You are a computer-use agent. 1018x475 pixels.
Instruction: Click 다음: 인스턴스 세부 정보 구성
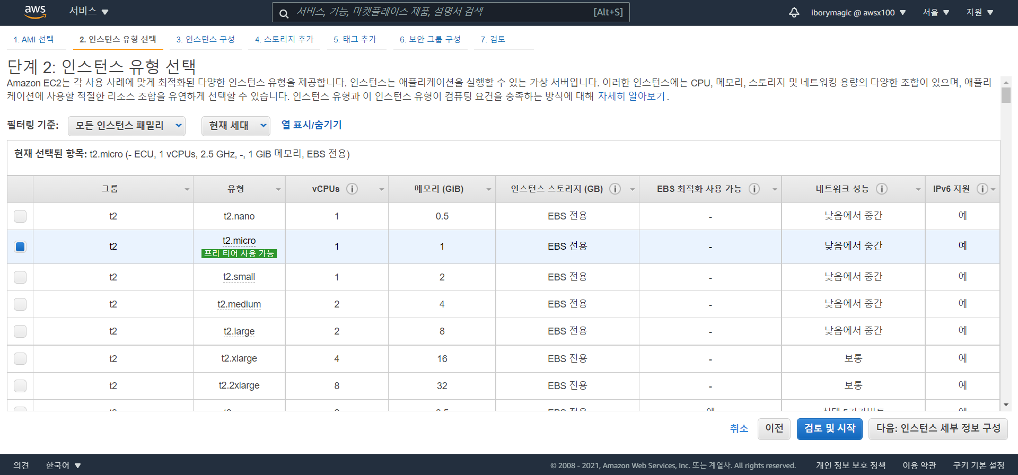938,428
